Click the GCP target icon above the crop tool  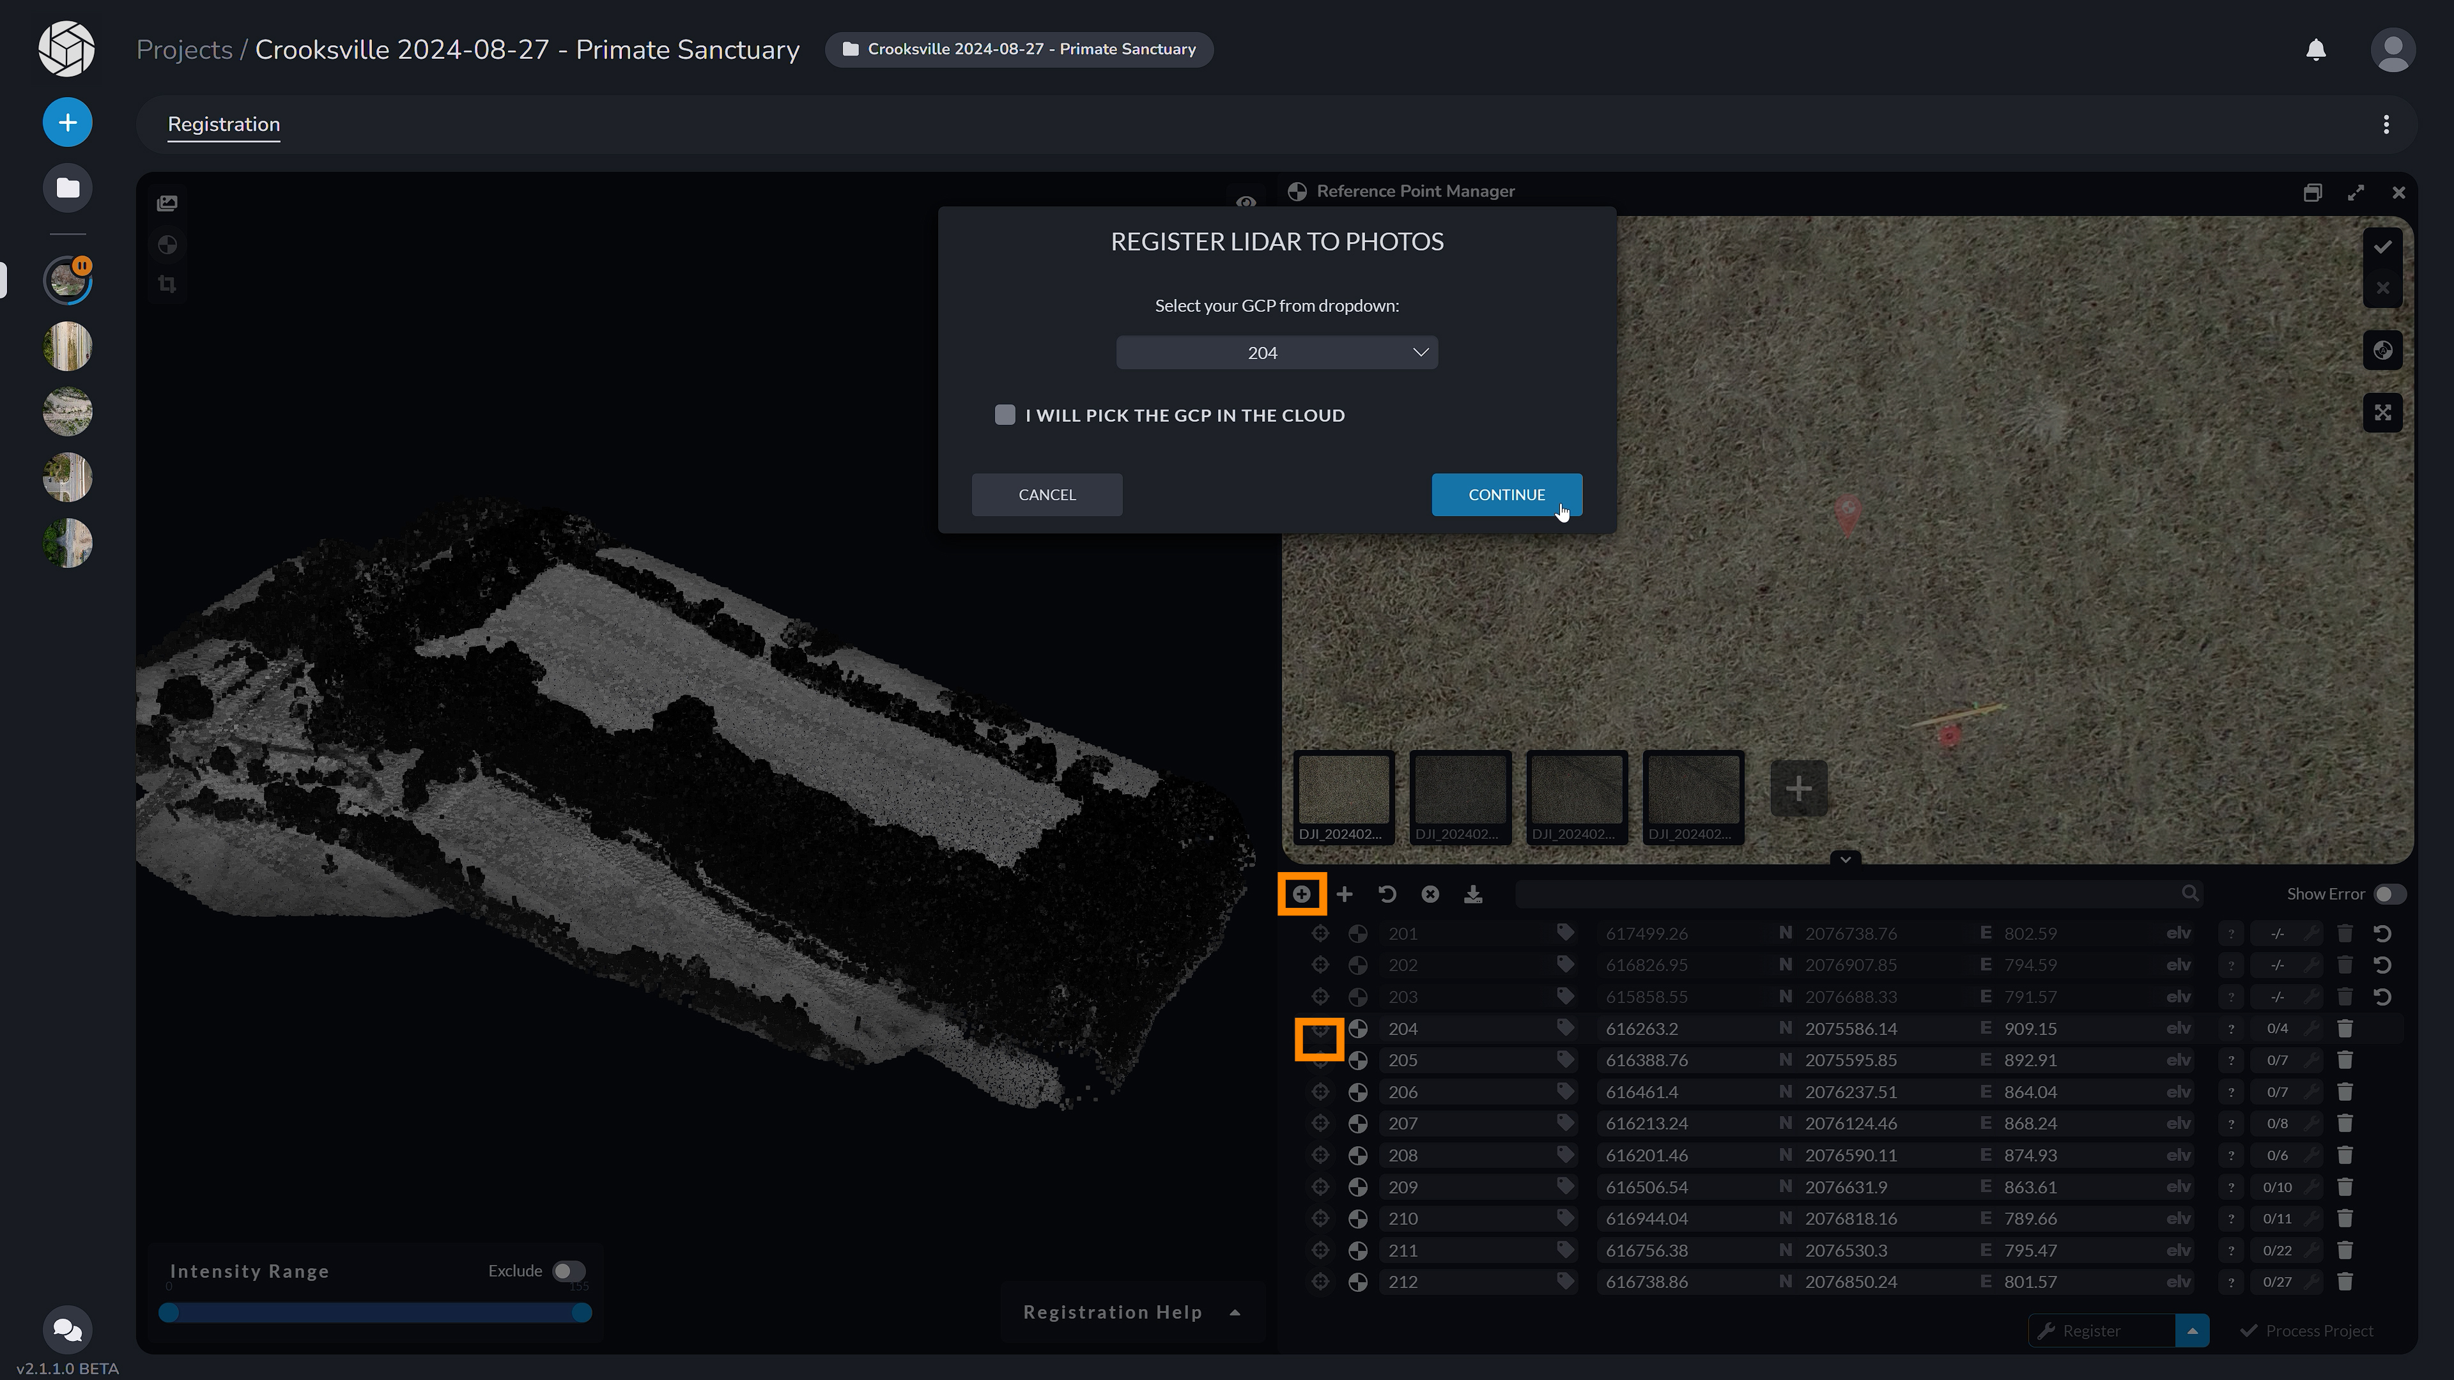[167, 245]
